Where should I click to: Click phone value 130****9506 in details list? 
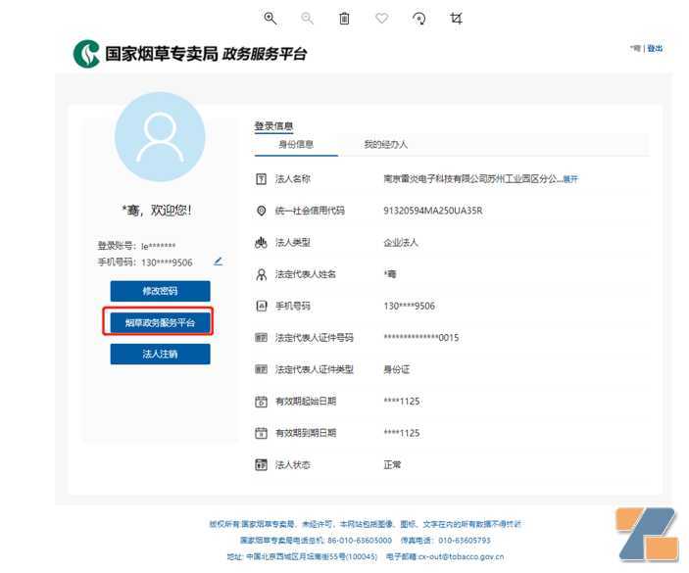point(409,306)
